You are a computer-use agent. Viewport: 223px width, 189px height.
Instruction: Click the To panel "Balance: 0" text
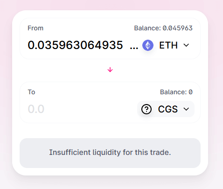(176, 92)
